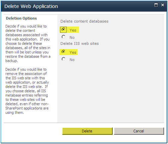Click the Delete IIS web sites heading
The height and width of the screenshot is (144, 168).
(79, 43)
